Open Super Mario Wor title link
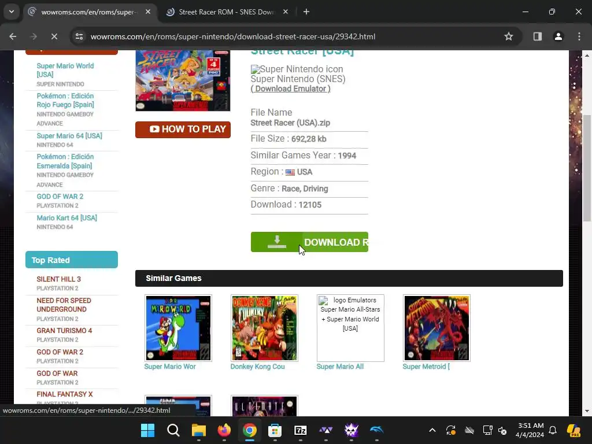The image size is (592, 444). point(170,367)
